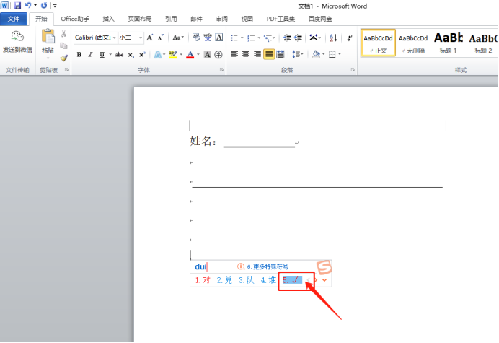
Task: Click the Sort A-Z icon
Action: [x=333, y=38]
